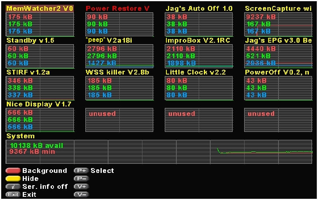Screen dimensions: 318x200
Task: Open the Jag's EPG v3.0 graph panel
Action: point(278,56)
